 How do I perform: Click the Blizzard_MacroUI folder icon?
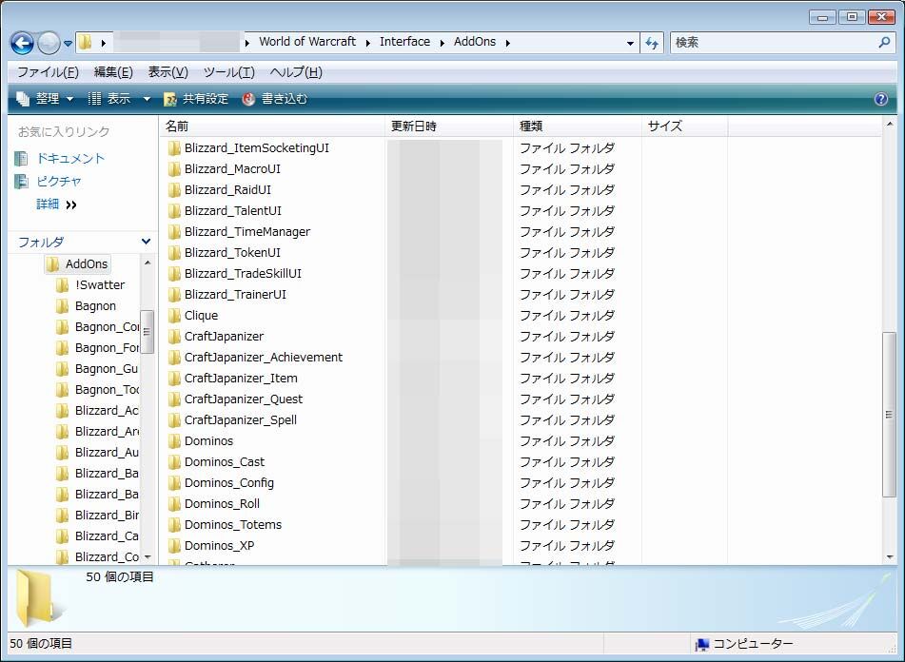click(x=174, y=169)
